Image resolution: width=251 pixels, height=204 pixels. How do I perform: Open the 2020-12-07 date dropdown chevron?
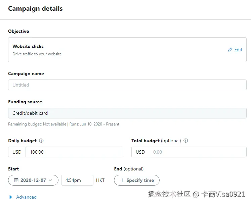tap(51, 180)
